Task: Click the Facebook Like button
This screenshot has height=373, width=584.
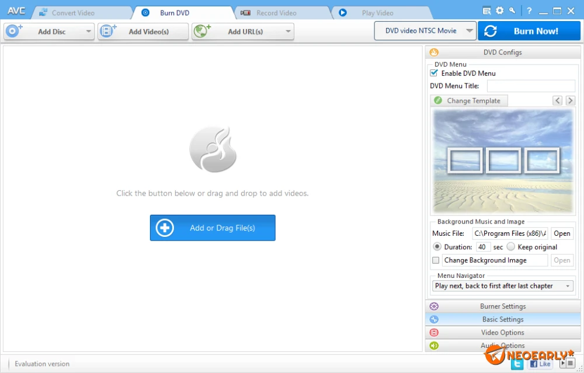Action: click(540, 364)
